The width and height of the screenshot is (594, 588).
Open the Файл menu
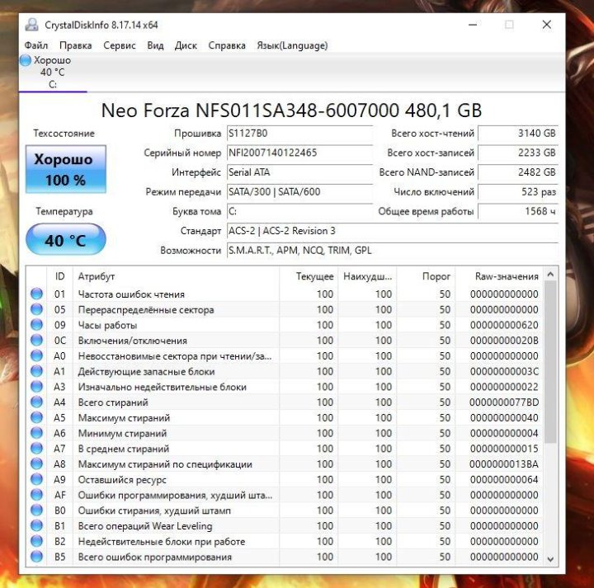(x=36, y=45)
